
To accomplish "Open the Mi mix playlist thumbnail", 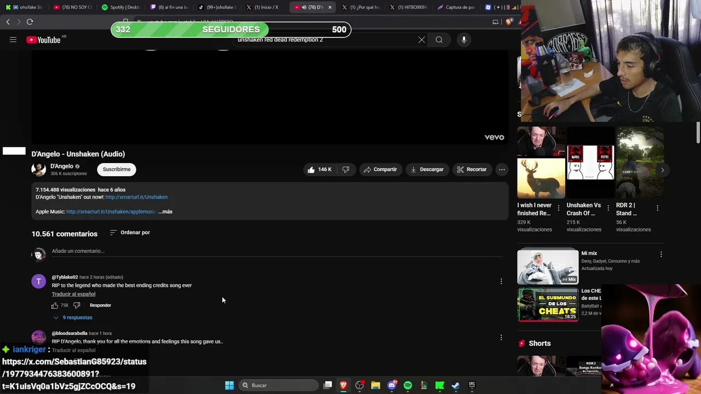I will 548,267.
